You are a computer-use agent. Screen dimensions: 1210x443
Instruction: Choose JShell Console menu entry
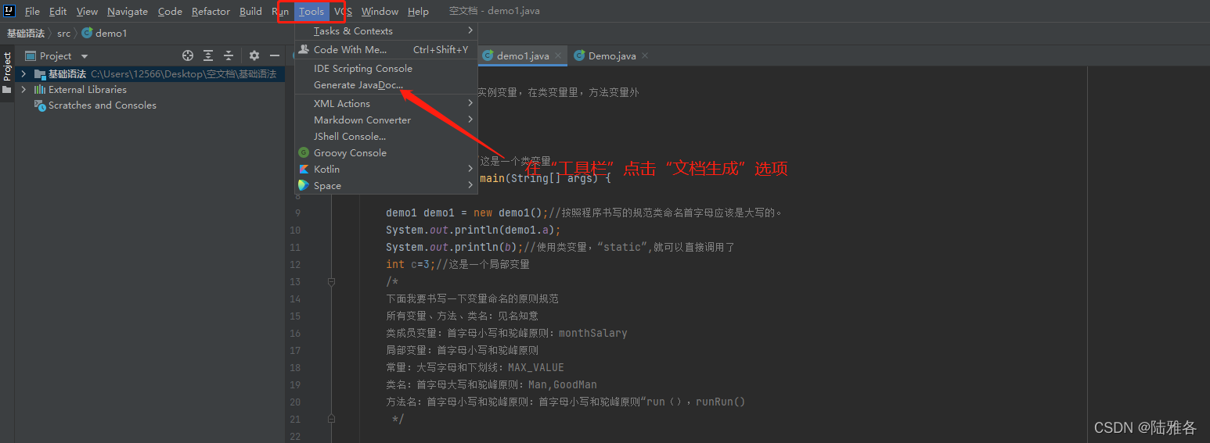point(386,136)
